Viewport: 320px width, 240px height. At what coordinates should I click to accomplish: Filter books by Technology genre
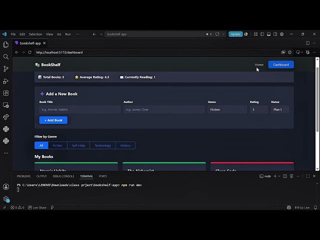coord(102,145)
